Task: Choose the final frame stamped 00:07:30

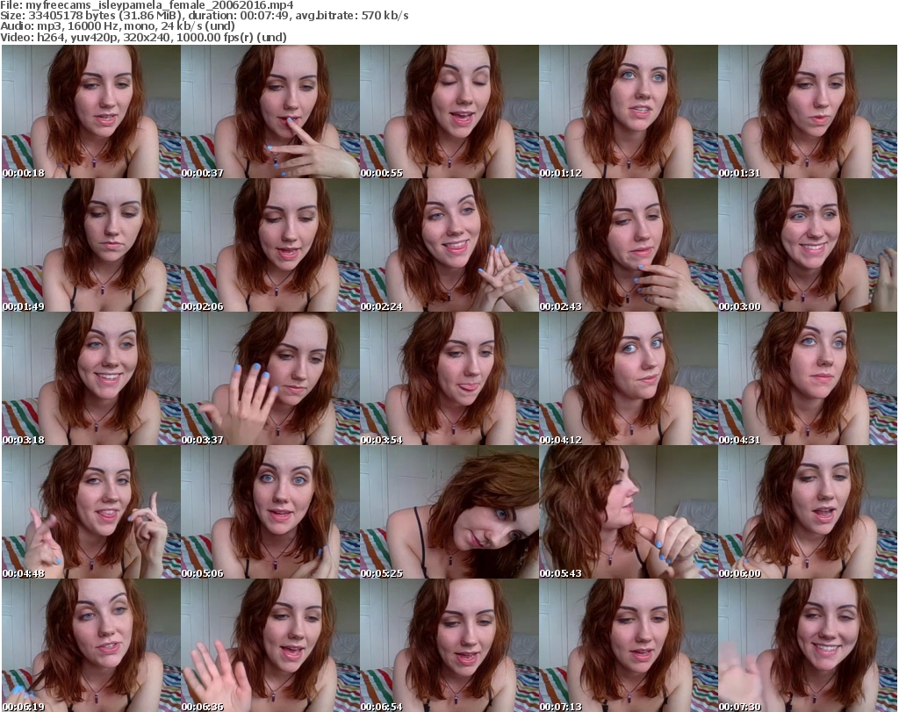Action: tap(808, 645)
